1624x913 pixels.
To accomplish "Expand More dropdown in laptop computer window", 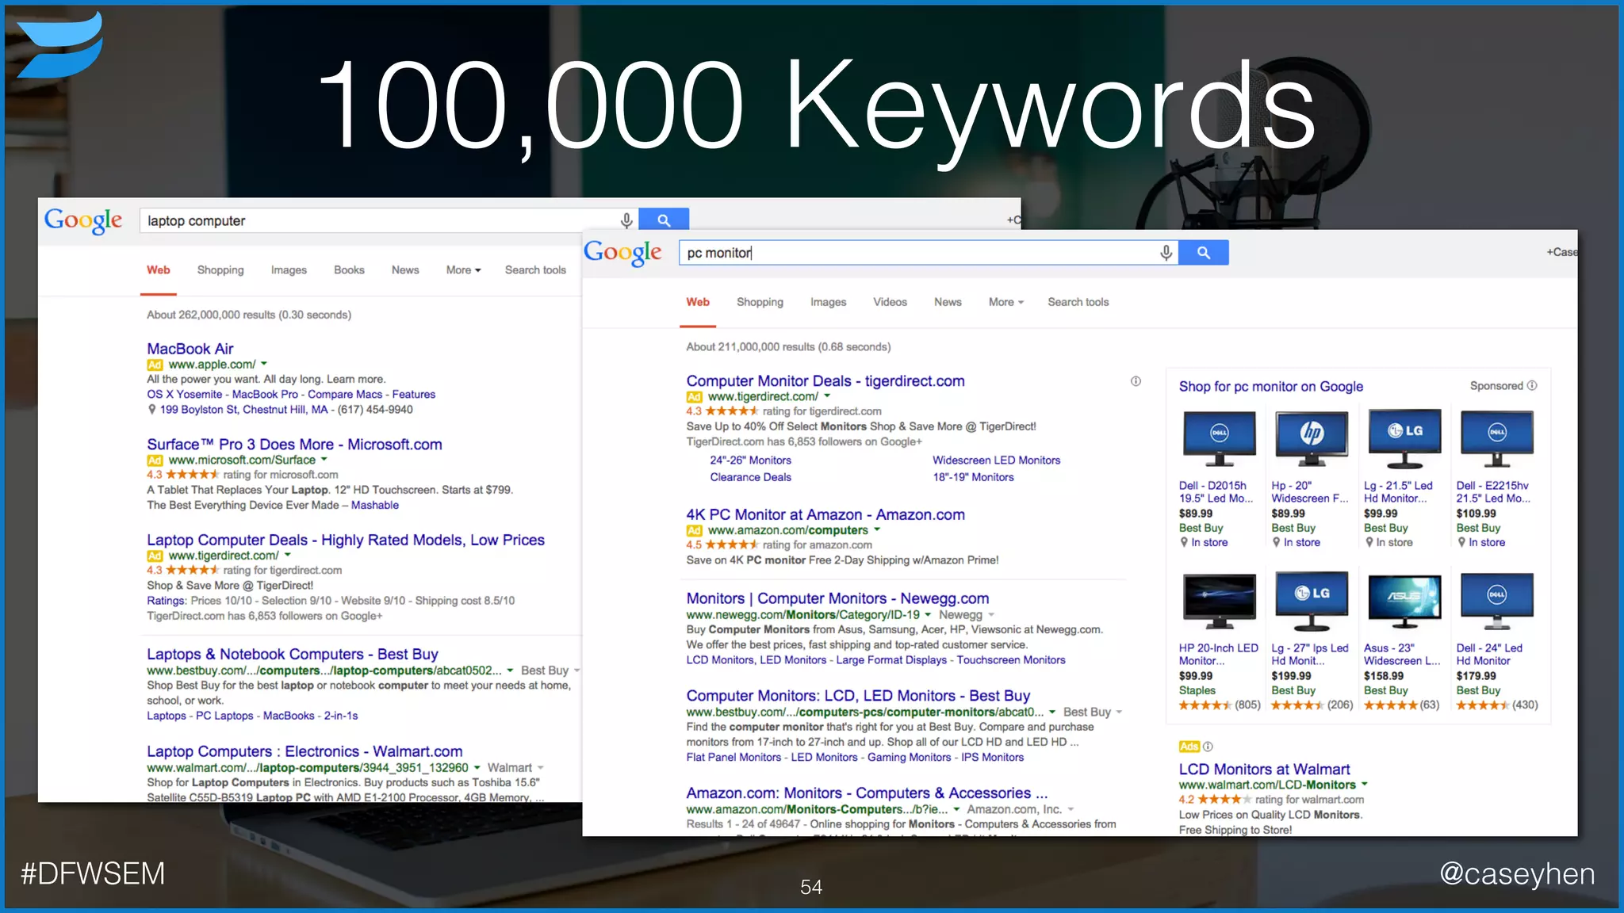I will point(463,270).
